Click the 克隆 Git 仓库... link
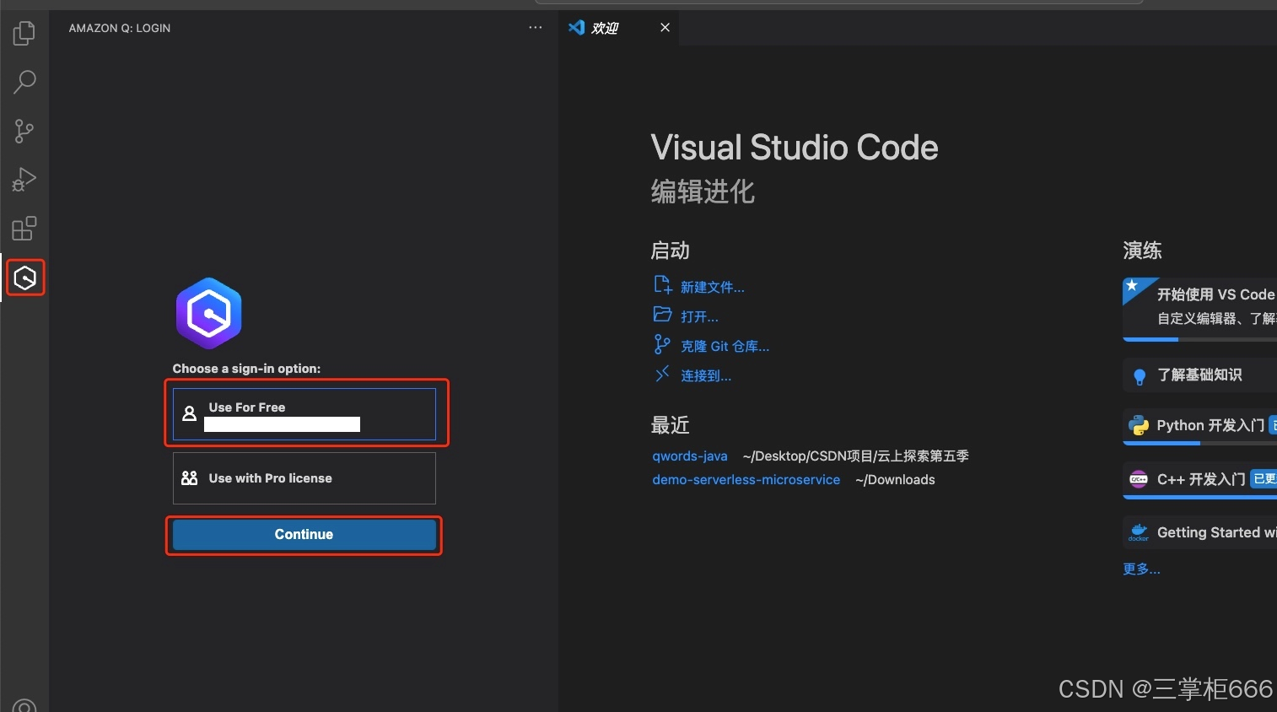 point(725,347)
